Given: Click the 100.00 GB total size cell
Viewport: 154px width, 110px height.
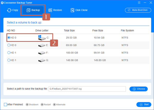Looking at the screenshot, I should [72, 53].
